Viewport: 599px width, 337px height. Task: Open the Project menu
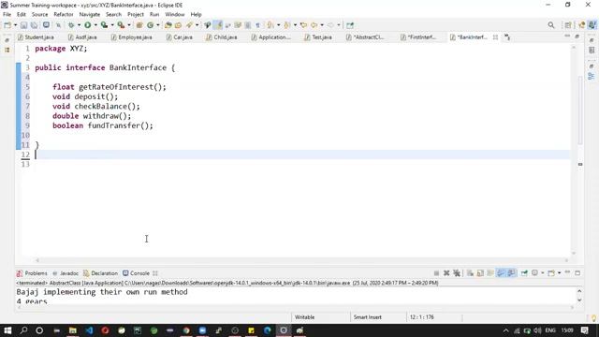pyautogui.click(x=136, y=14)
